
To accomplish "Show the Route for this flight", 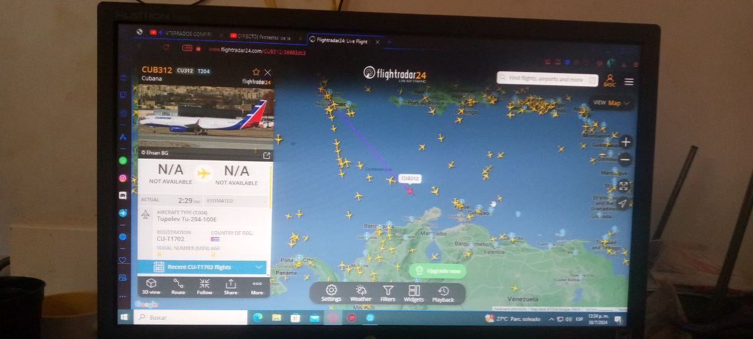I will (178, 287).
